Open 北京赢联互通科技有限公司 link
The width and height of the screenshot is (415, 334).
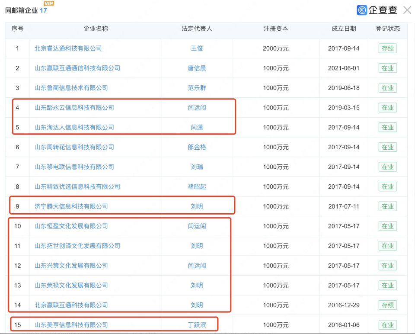[x=71, y=305]
